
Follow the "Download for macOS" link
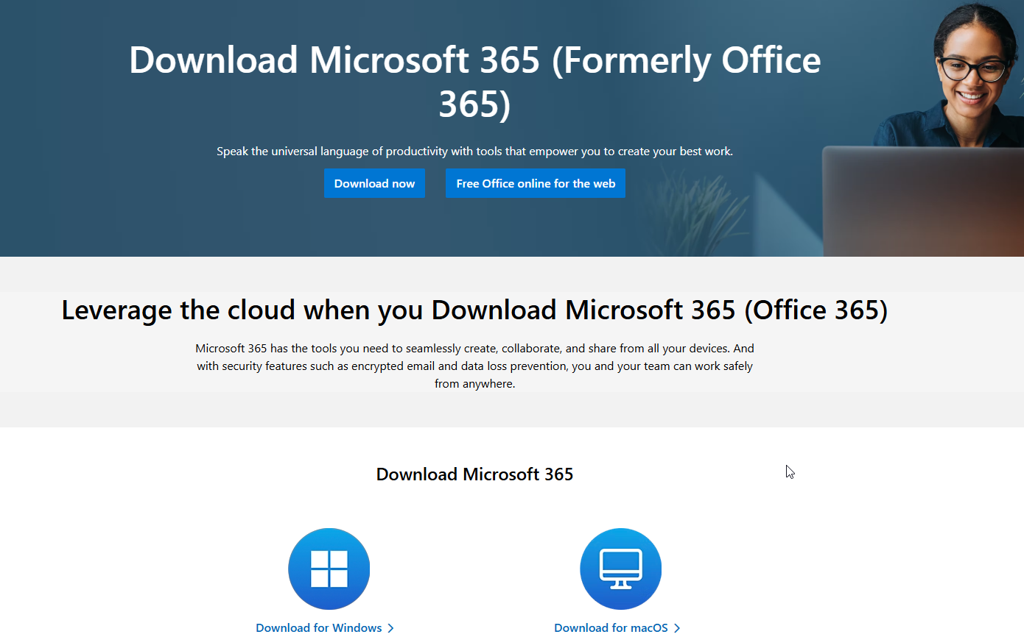(610, 627)
